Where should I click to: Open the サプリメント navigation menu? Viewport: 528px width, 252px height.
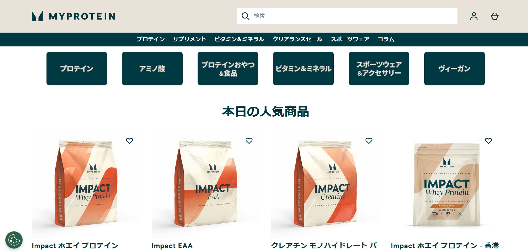click(x=190, y=39)
